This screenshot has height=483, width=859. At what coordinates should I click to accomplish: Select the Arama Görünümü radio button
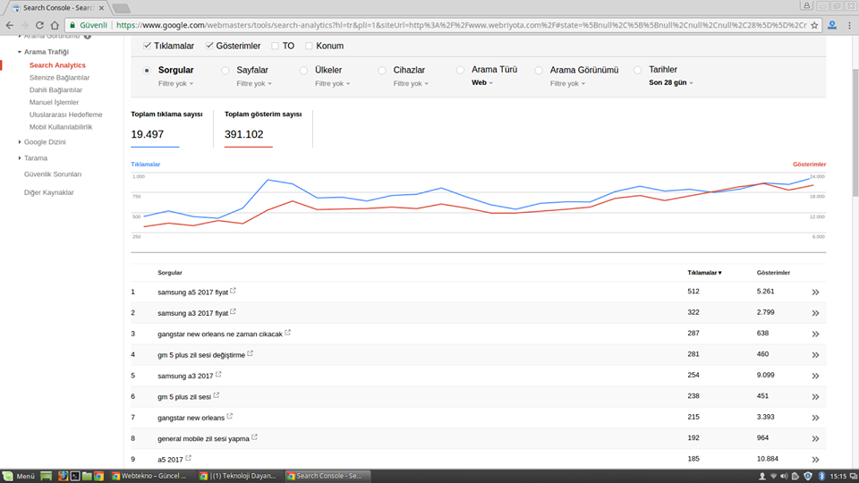pyautogui.click(x=539, y=70)
